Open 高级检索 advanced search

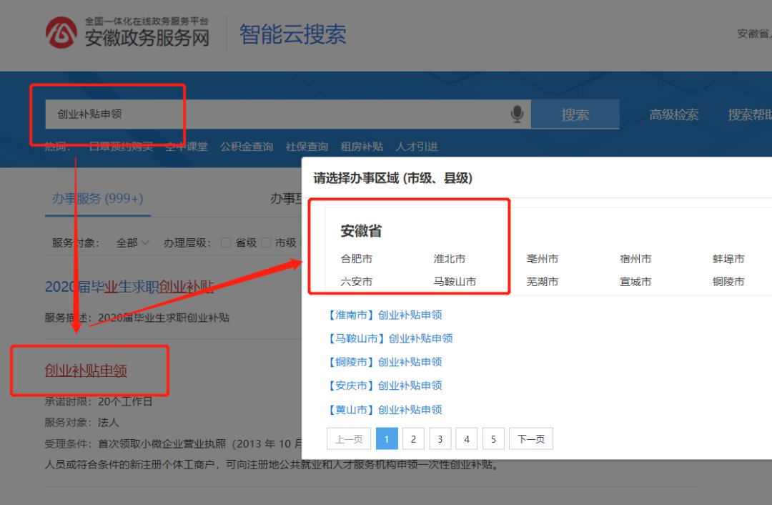click(673, 114)
